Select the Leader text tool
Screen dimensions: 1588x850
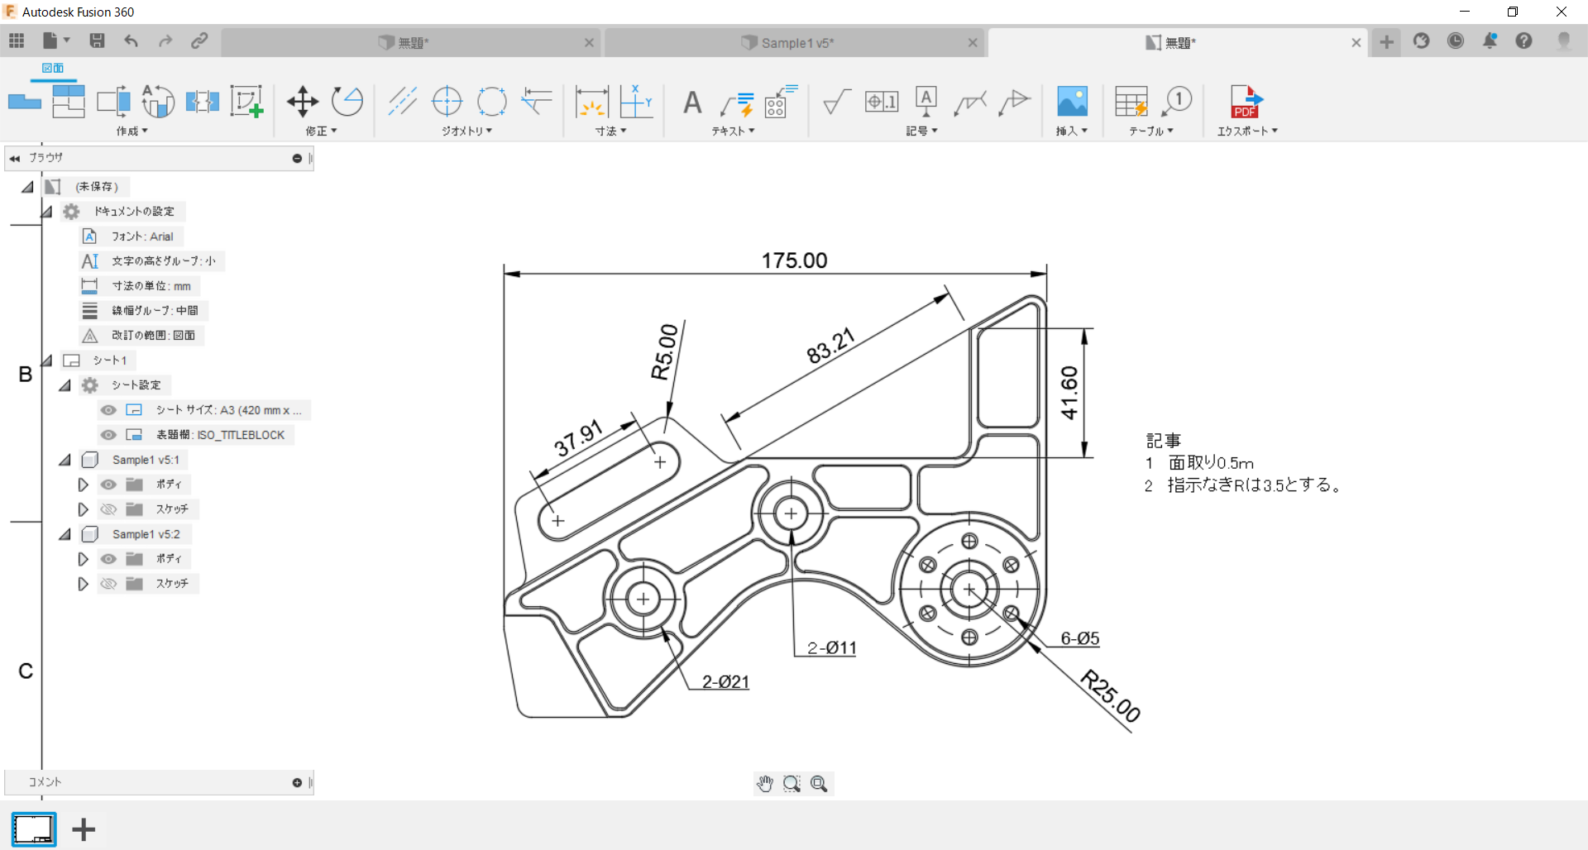(736, 104)
